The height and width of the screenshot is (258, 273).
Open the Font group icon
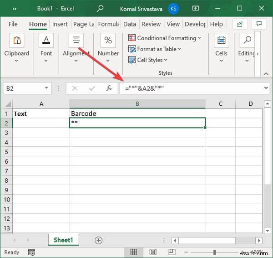tap(46, 40)
